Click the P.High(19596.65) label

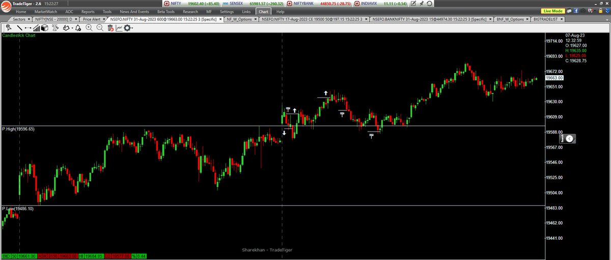[x=18, y=129]
